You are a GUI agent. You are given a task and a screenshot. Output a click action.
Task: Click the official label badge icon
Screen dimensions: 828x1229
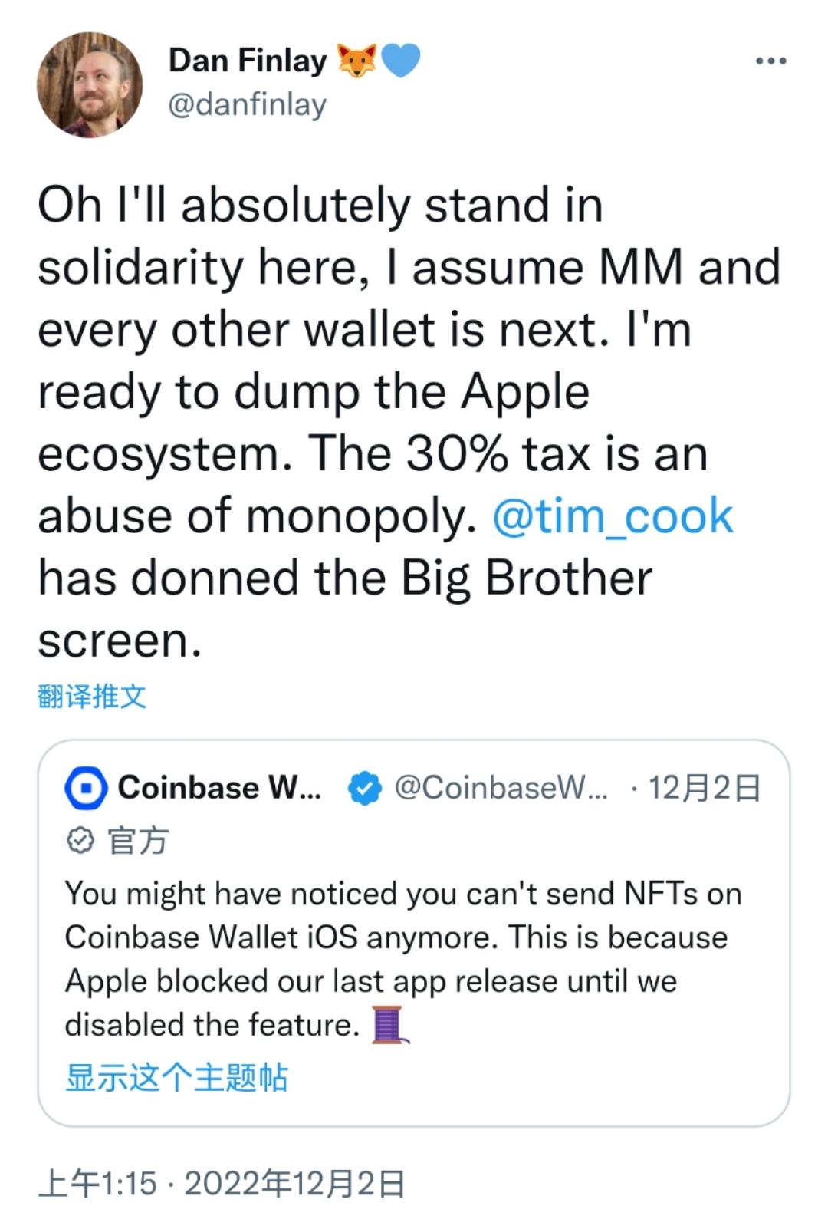[x=80, y=841]
